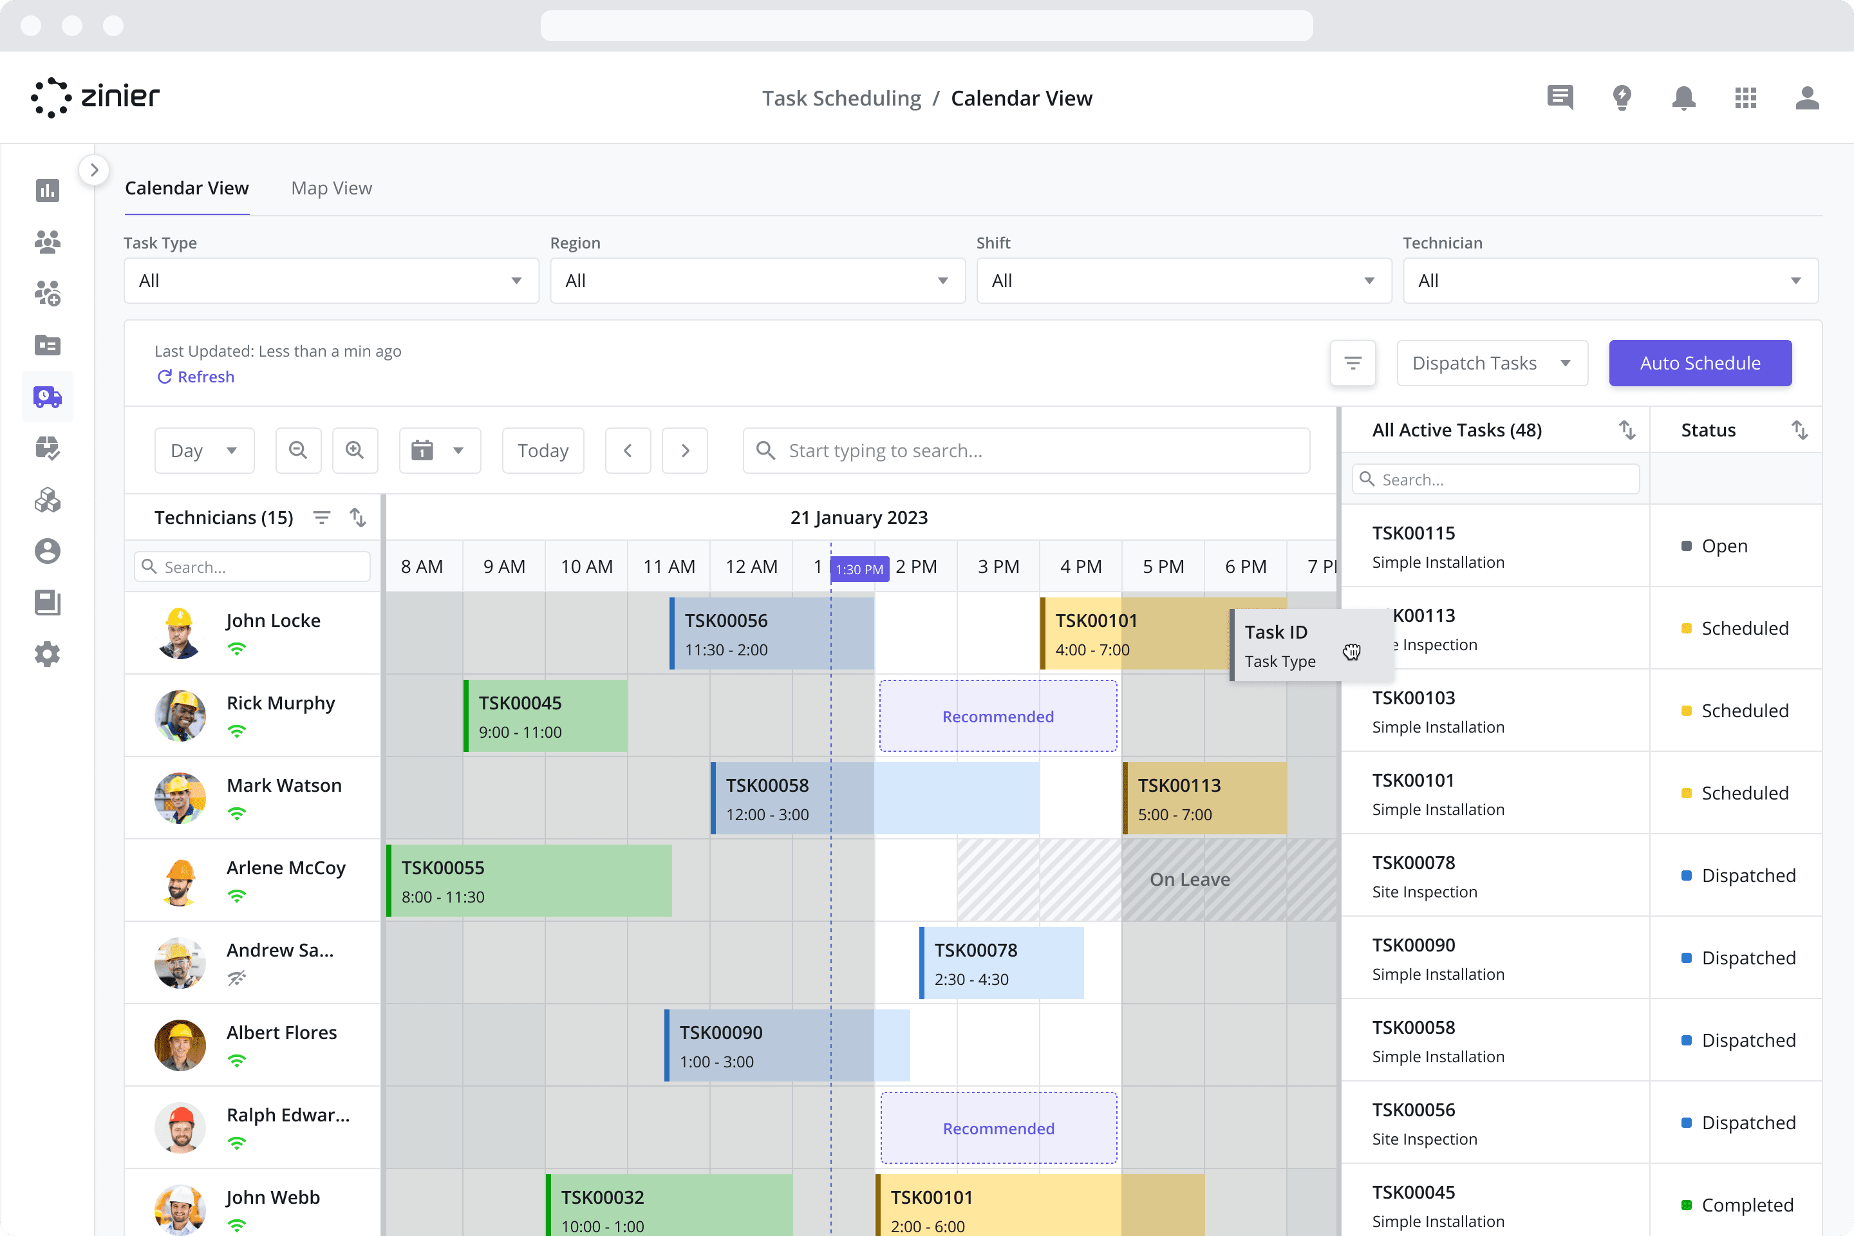1854x1236 pixels.
Task: Switch to the Map View tab
Action: pos(331,187)
